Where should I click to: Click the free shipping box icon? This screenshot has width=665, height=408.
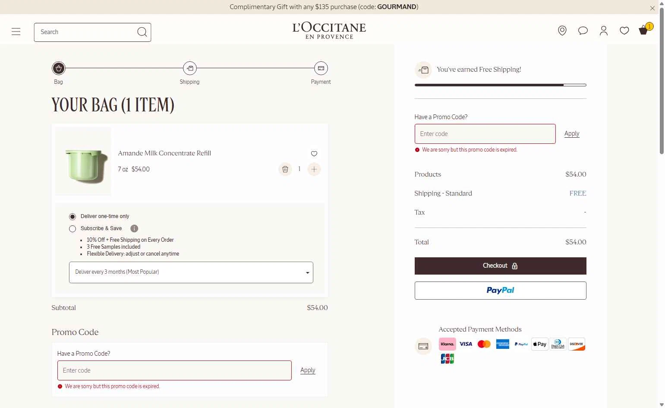click(x=423, y=70)
